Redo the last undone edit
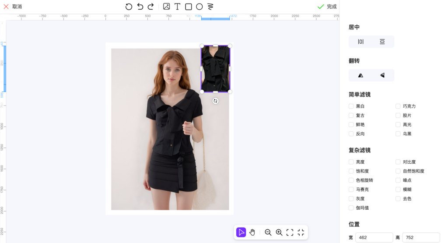The height and width of the screenshot is (243, 448). [x=150, y=7]
